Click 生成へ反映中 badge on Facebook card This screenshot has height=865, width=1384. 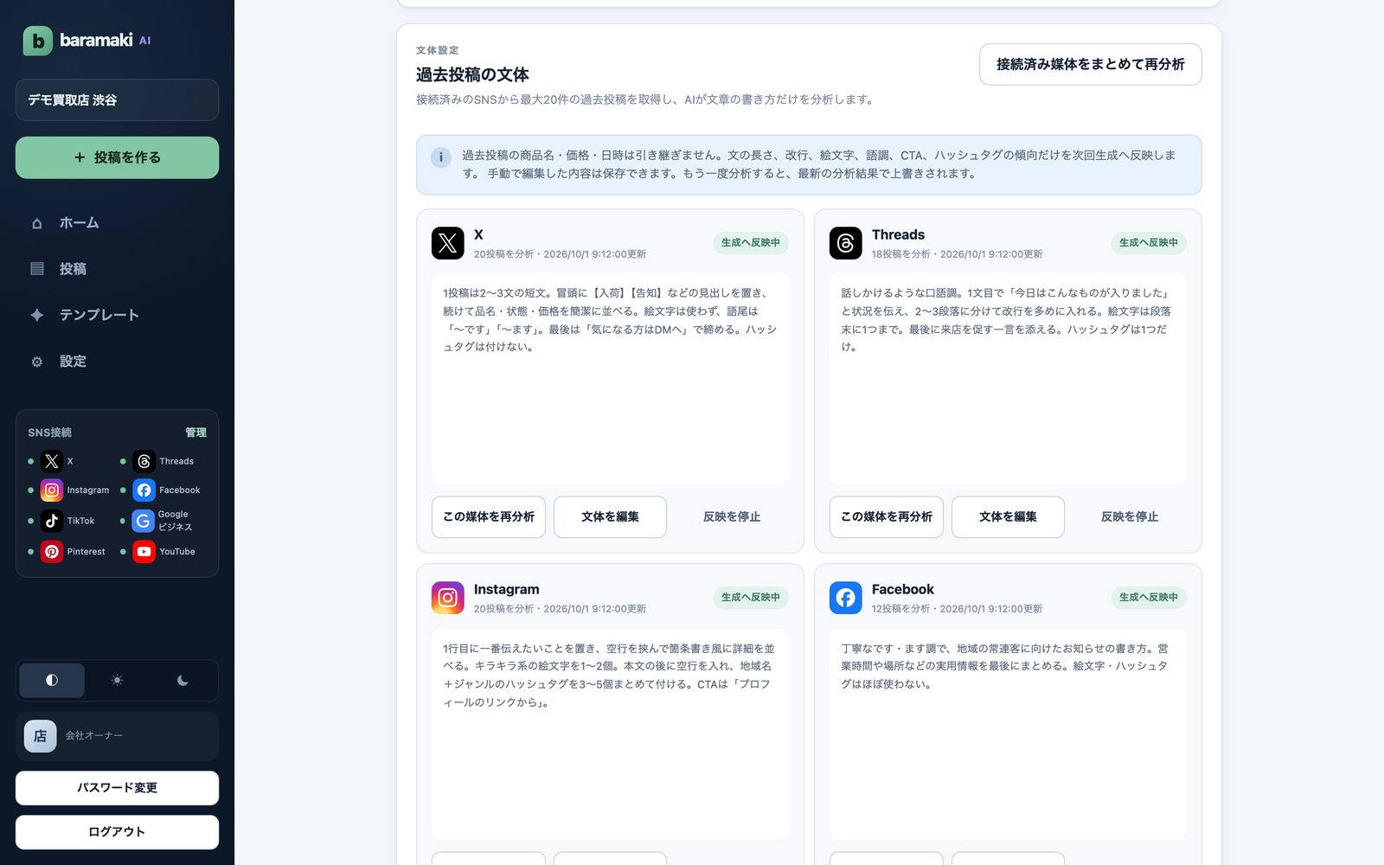(x=1149, y=598)
